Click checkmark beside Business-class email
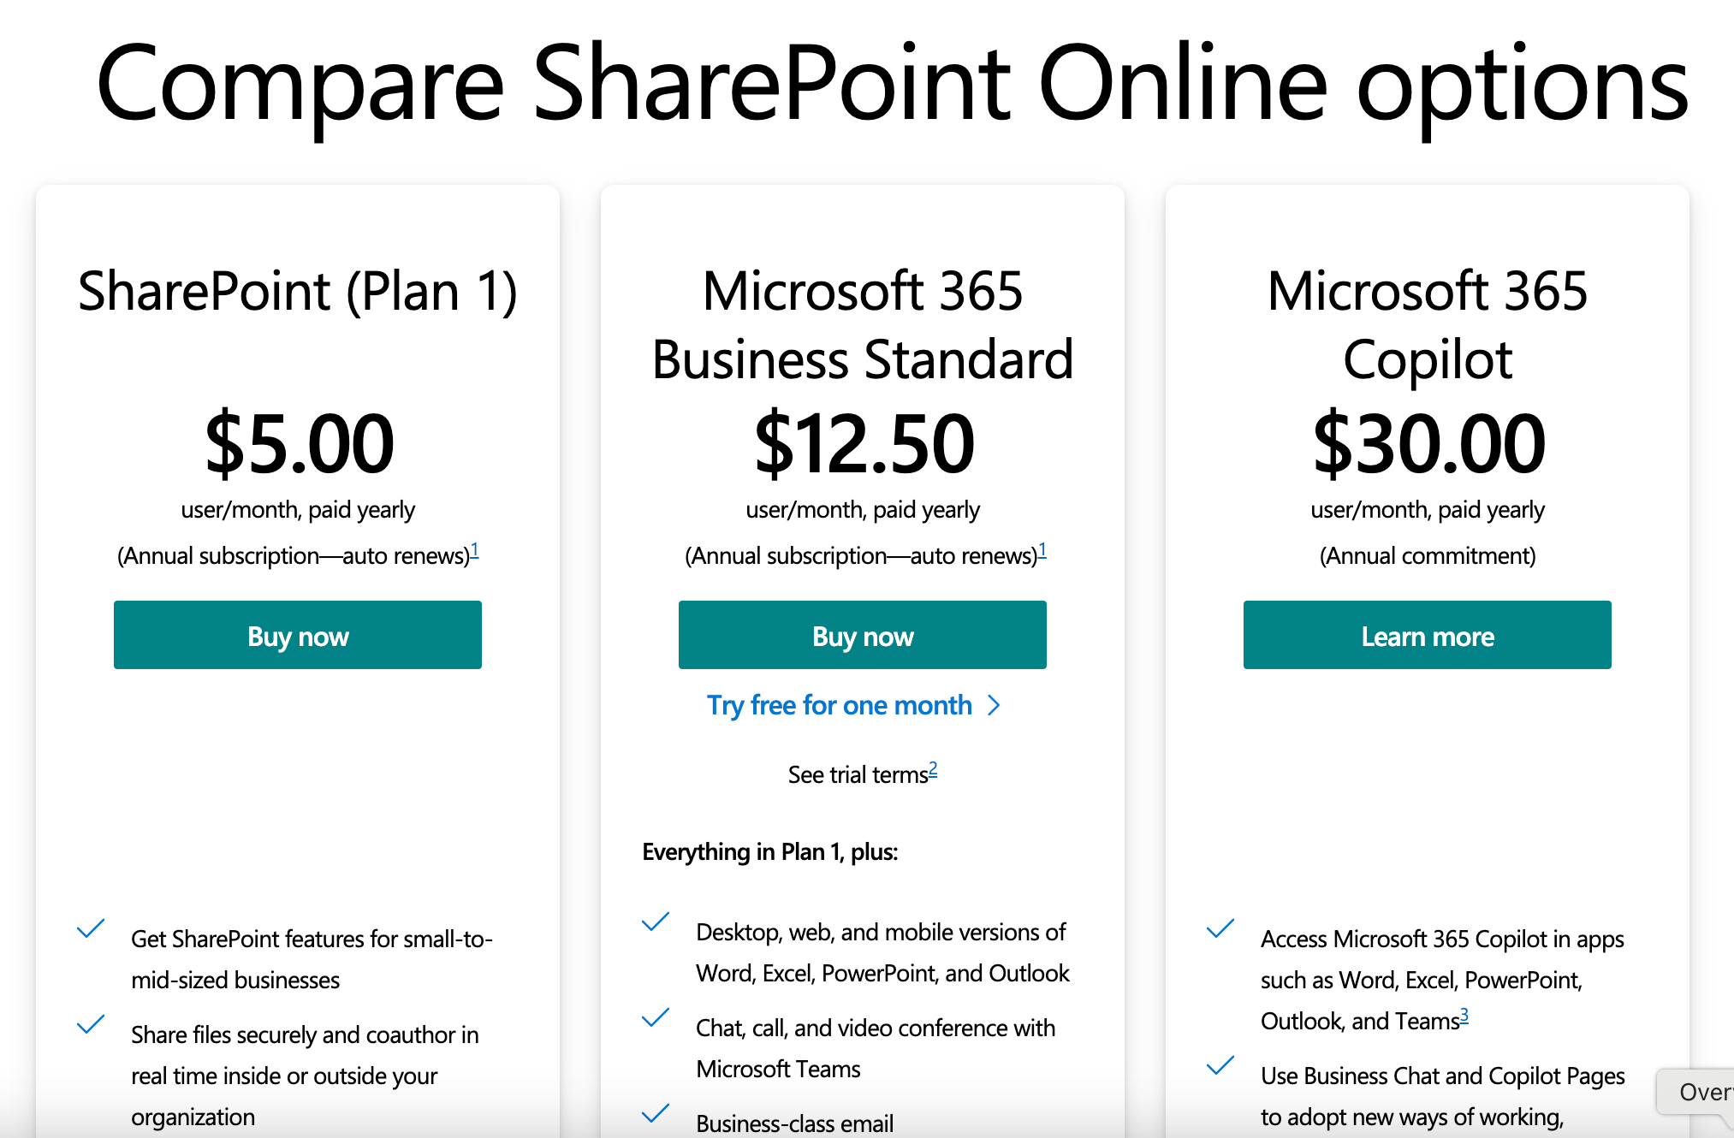The height and width of the screenshot is (1138, 1734). pyautogui.click(x=656, y=1113)
